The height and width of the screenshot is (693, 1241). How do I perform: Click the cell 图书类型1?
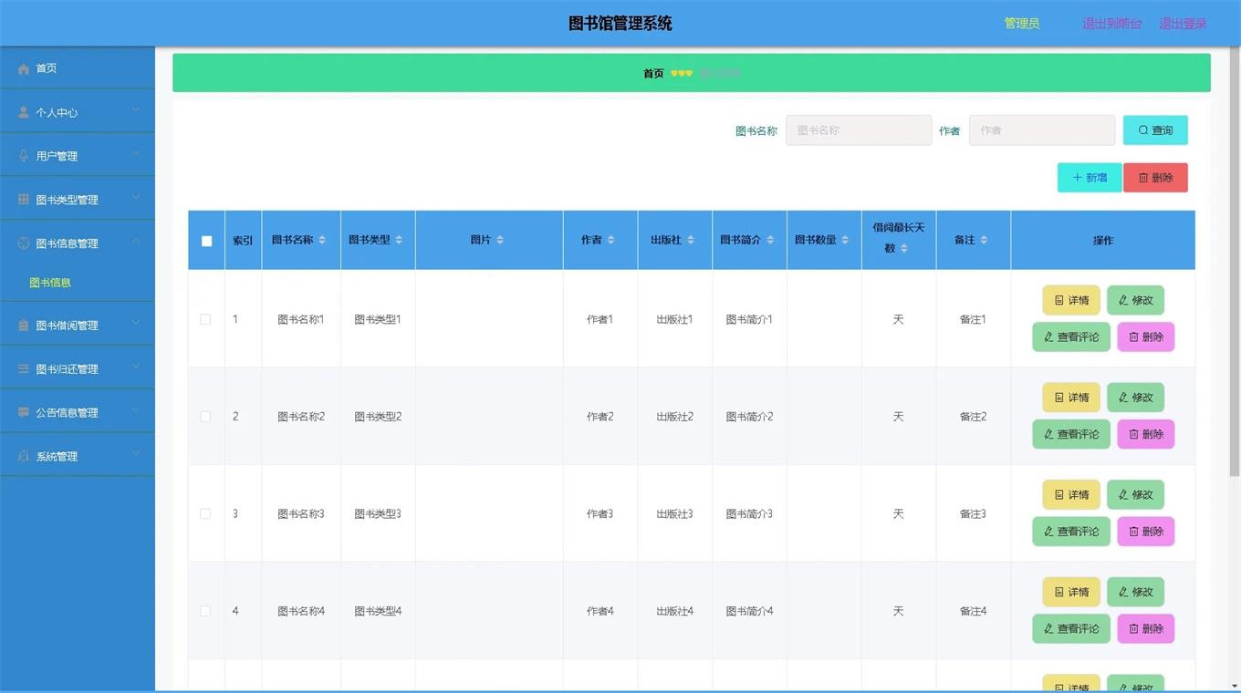[378, 319]
